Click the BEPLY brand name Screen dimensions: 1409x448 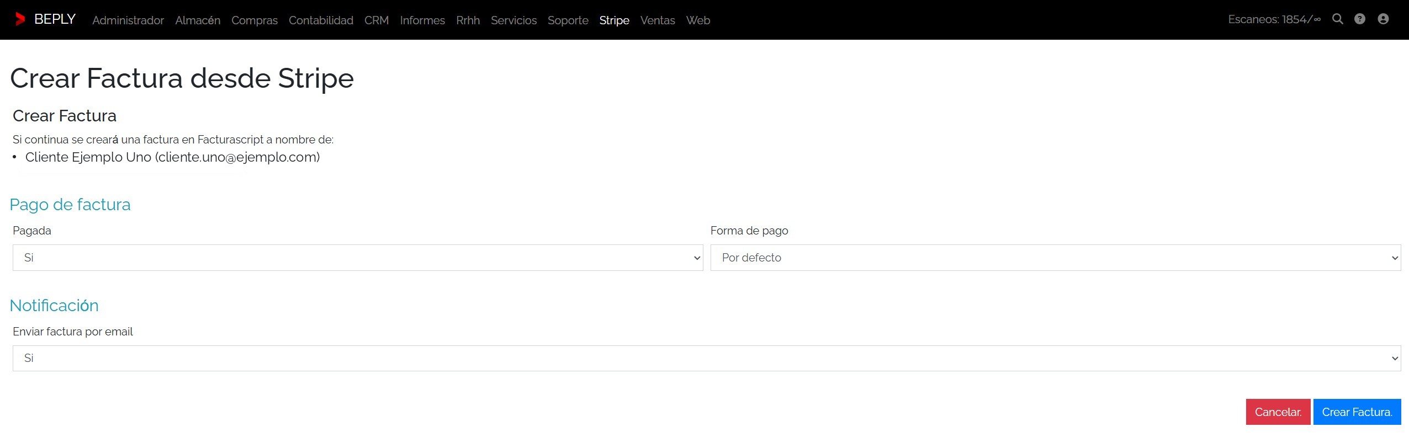click(55, 19)
